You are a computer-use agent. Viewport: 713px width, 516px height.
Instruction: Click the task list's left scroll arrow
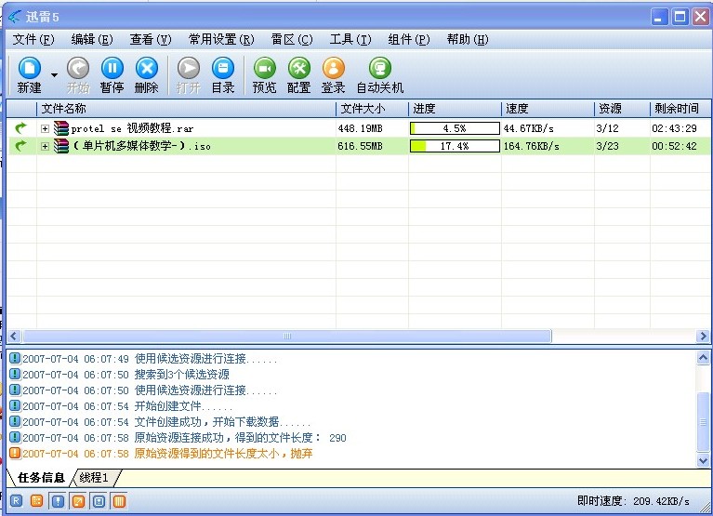tap(13, 337)
